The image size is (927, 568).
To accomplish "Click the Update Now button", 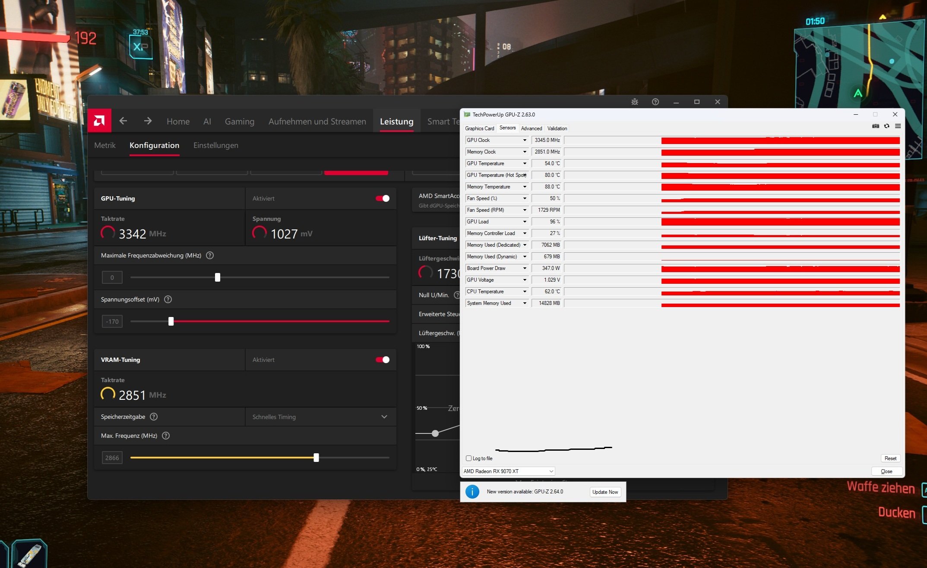I will [605, 492].
